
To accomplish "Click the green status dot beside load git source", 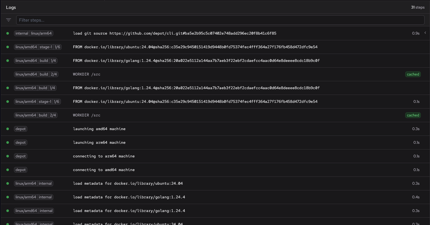I will (x=7, y=33).
